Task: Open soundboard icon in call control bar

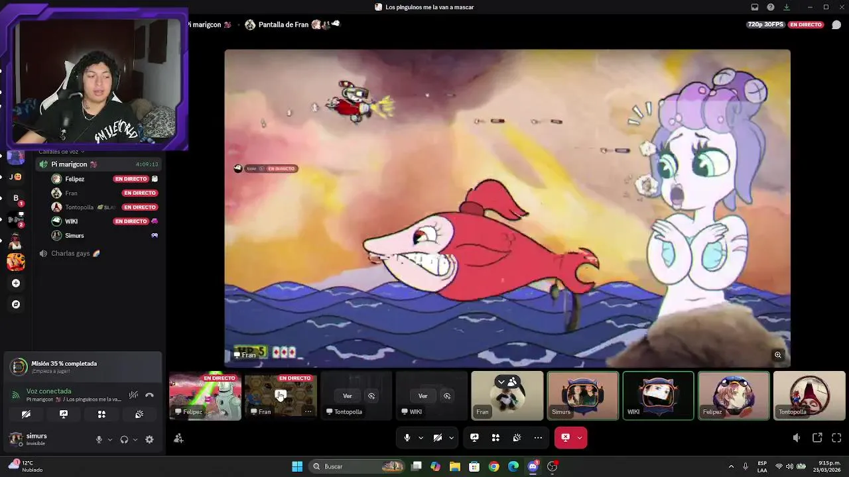Action: [x=517, y=438]
